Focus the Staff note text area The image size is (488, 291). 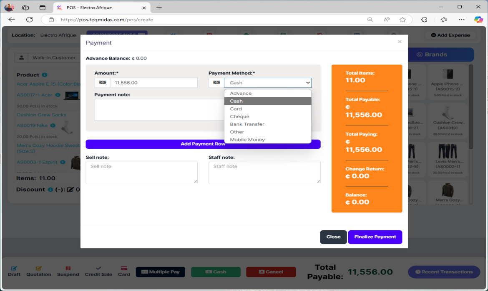point(264,172)
